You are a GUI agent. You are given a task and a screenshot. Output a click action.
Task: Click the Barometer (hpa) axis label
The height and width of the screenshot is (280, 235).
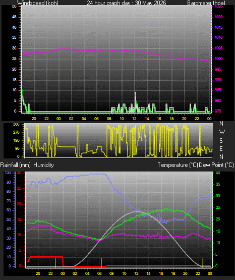[206, 3]
